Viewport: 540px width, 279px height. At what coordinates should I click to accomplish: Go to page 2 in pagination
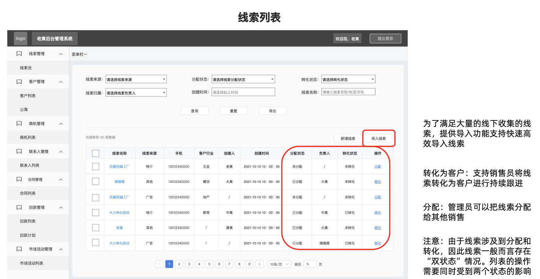pos(179,264)
